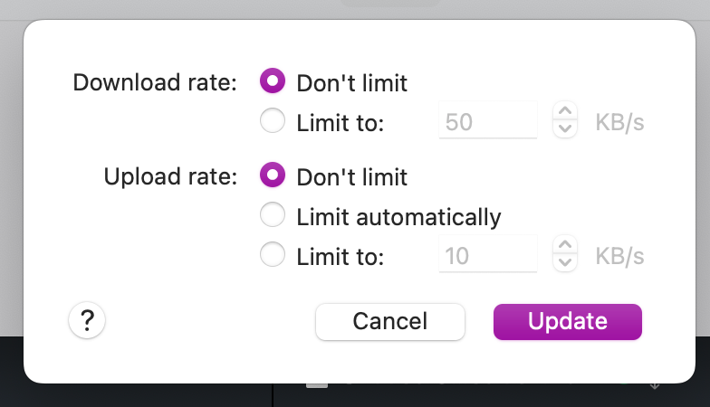Click the small gray square below the dialog
The width and height of the screenshot is (710, 407).
(316, 384)
